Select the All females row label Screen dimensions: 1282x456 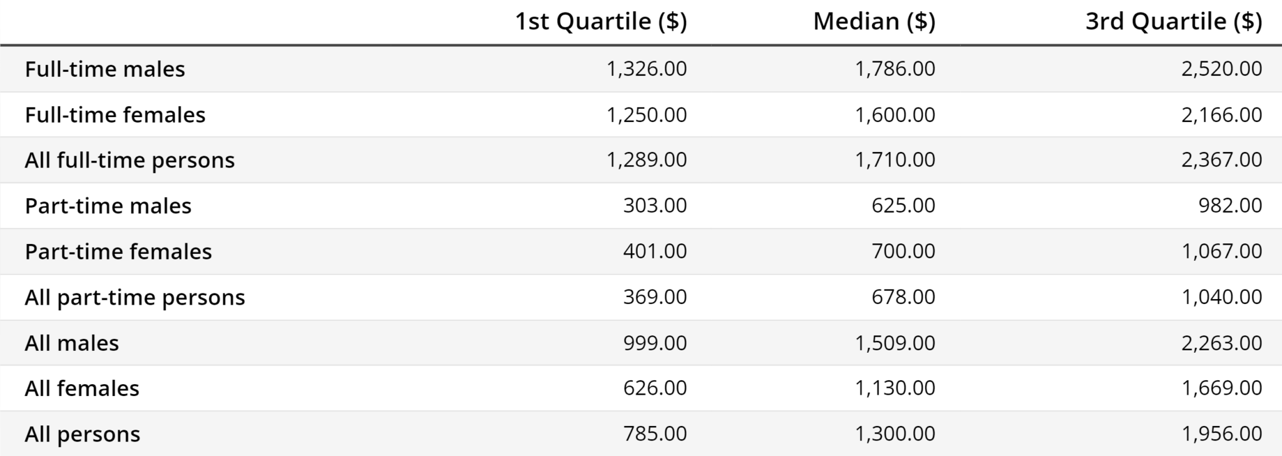82,388
